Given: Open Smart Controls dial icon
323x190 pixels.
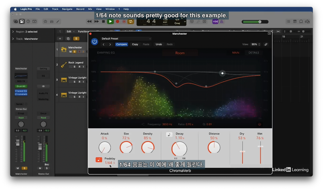Looking at the screenshot, I should point(45,22).
